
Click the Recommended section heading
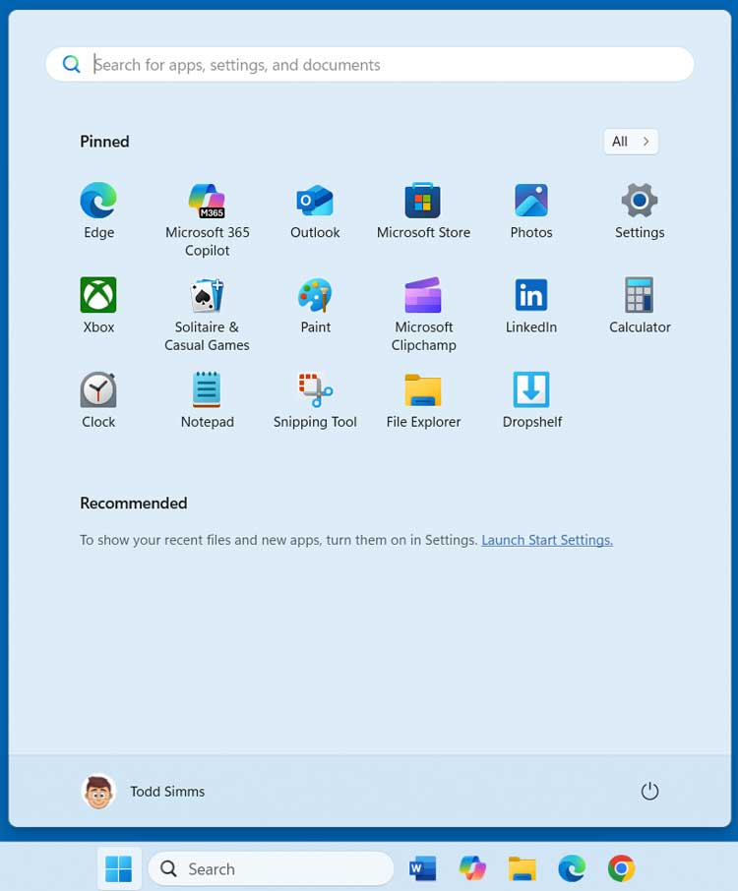click(x=134, y=503)
